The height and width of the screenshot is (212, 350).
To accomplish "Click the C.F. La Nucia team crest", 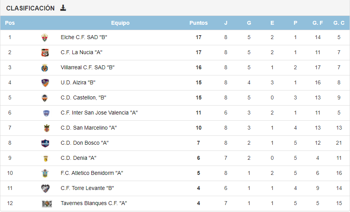I will [45, 53].
